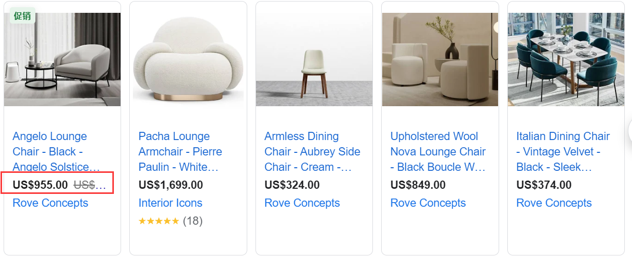632x257 pixels.
Task: Click the Armless Dining Chair - Aubrey Side link
Action: [x=312, y=151]
